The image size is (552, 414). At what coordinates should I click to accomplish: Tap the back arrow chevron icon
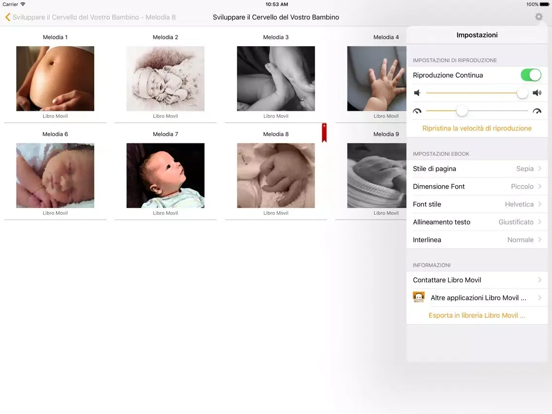coord(7,17)
